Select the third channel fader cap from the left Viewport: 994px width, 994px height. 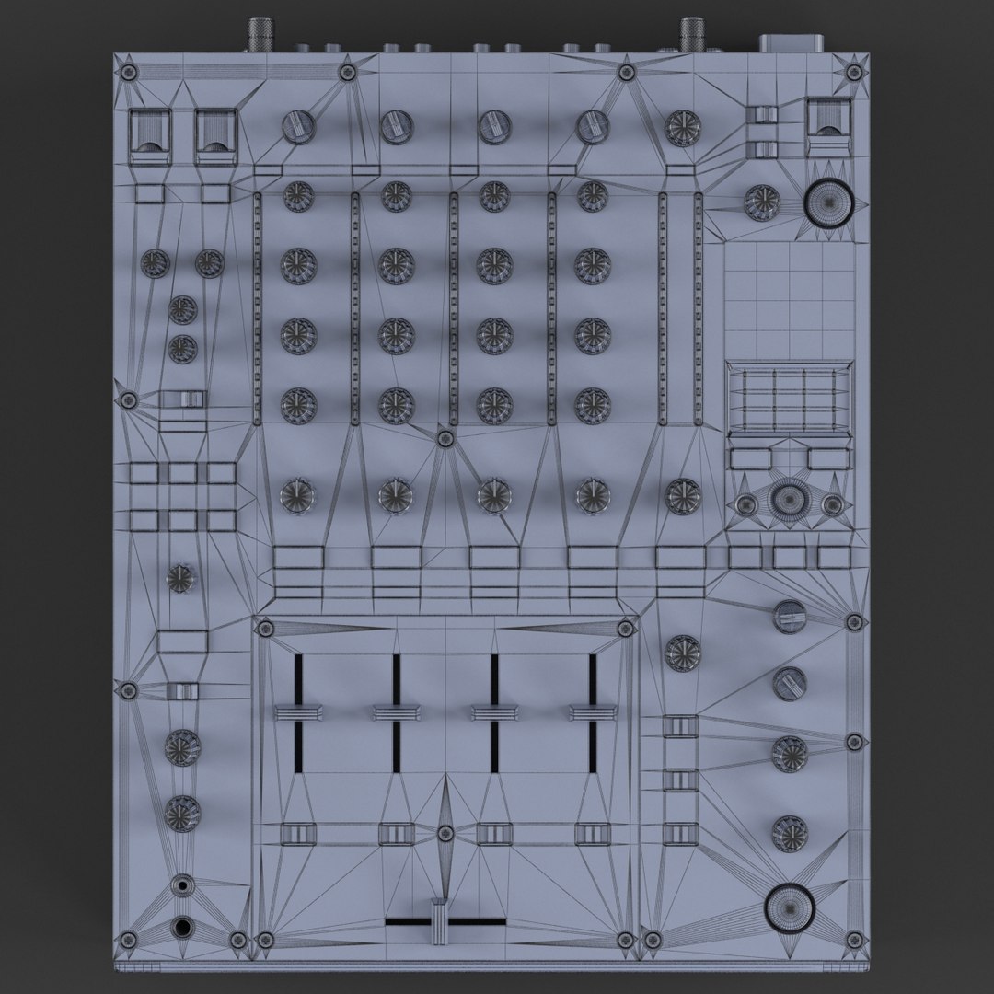494,712
